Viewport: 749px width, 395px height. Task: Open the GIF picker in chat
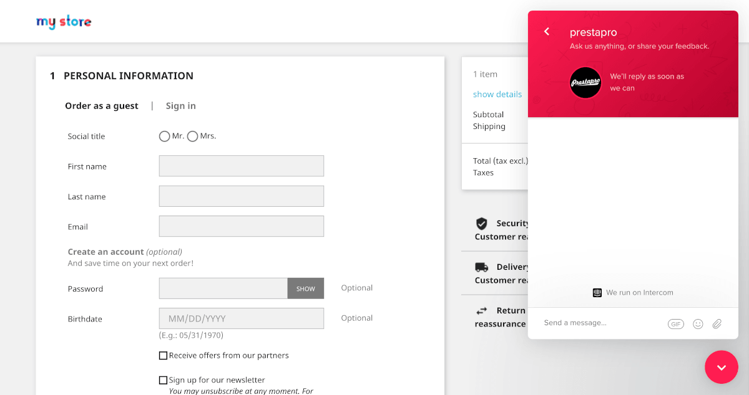[x=675, y=324]
